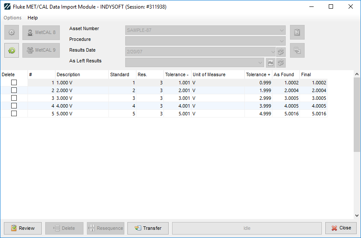The image size is (361, 238).
Task: Expand the As Left Results dropdown
Action: pyautogui.click(x=260, y=62)
